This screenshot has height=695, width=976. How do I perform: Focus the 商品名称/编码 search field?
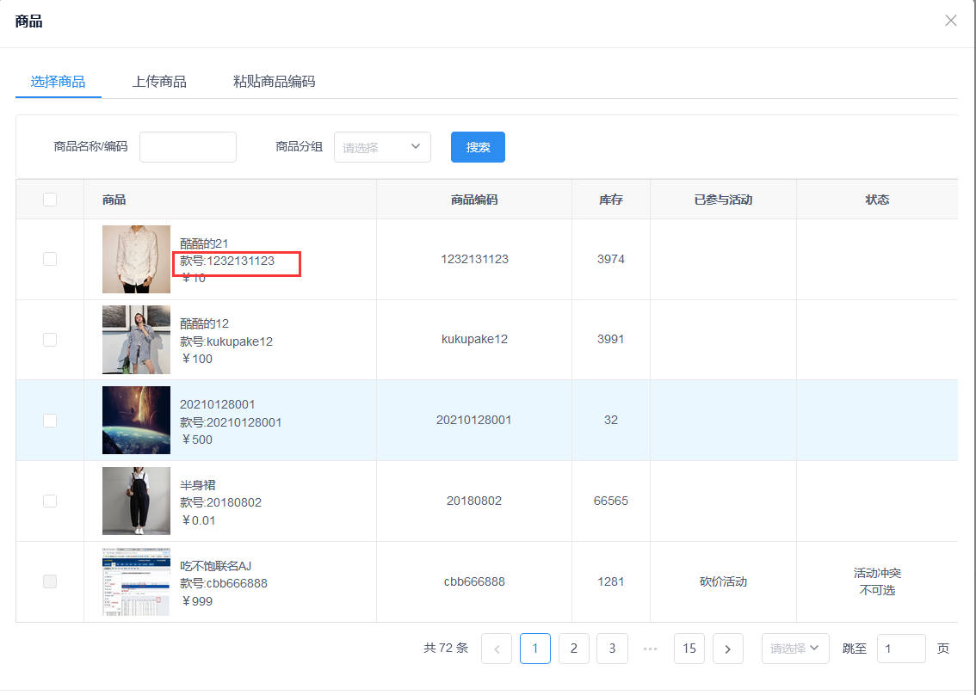click(x=188, y=147)
